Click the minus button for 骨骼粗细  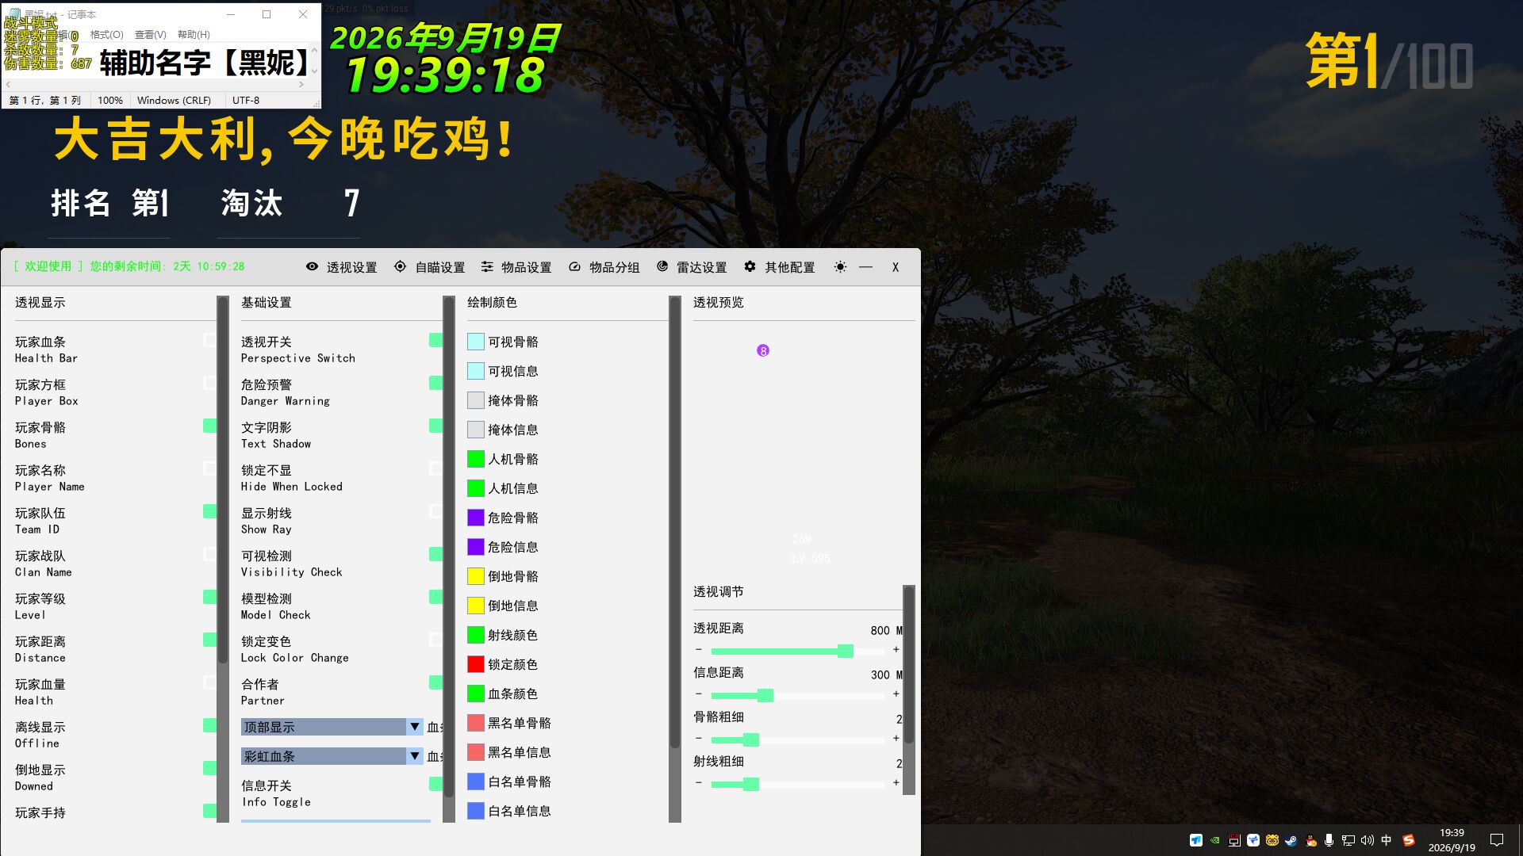click(699, 739)
